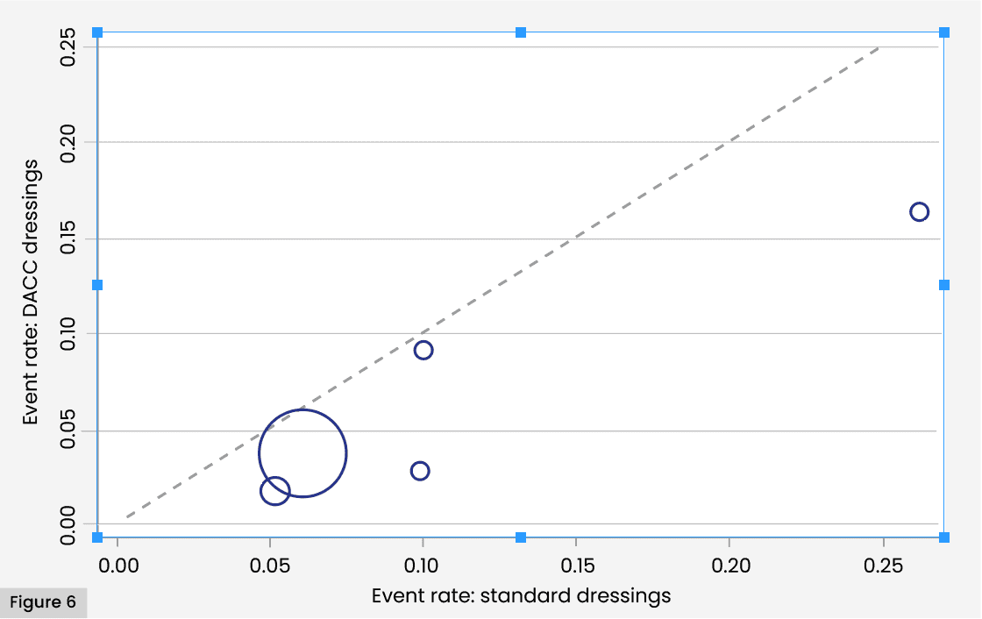Image resolution: width=982 pixels, height=619 pixels.
Task: Click the middle-left selection handle
Action: [97, 285]
